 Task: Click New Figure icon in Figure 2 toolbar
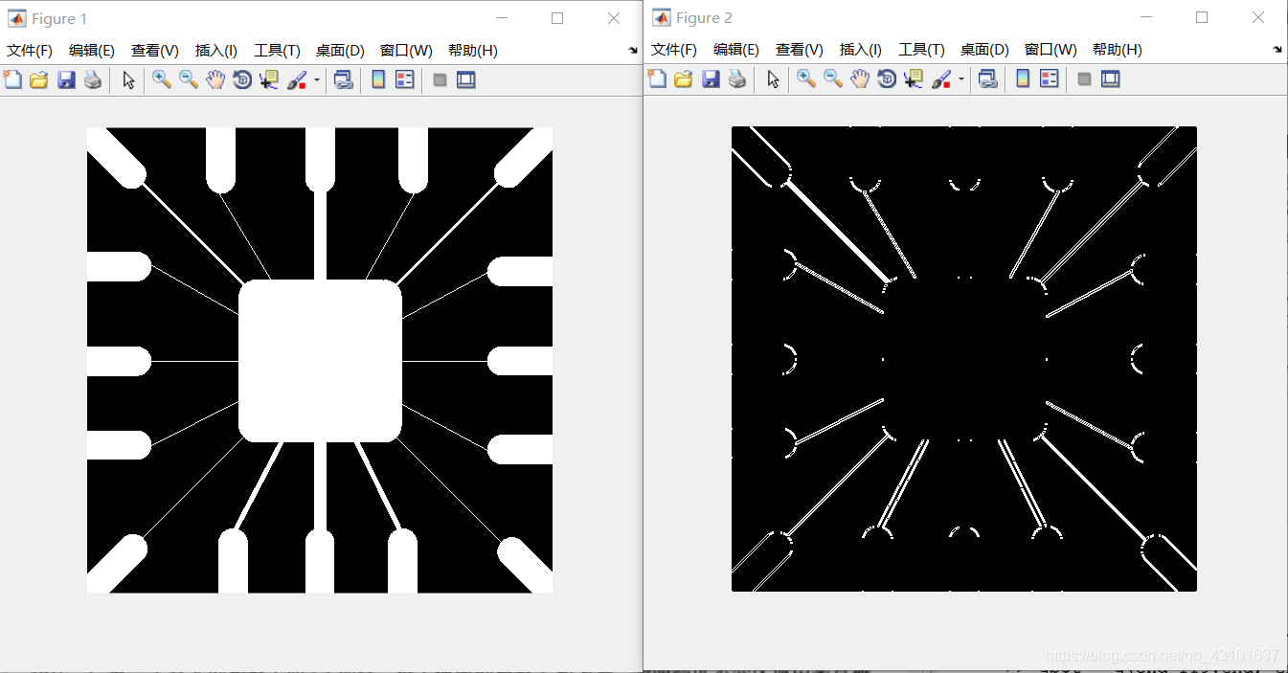[x=657, y=79]
